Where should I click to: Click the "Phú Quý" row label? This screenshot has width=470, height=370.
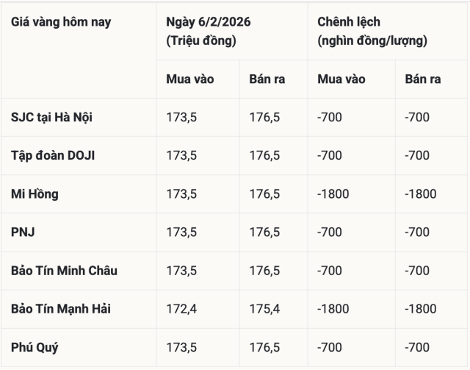(34, 347)
